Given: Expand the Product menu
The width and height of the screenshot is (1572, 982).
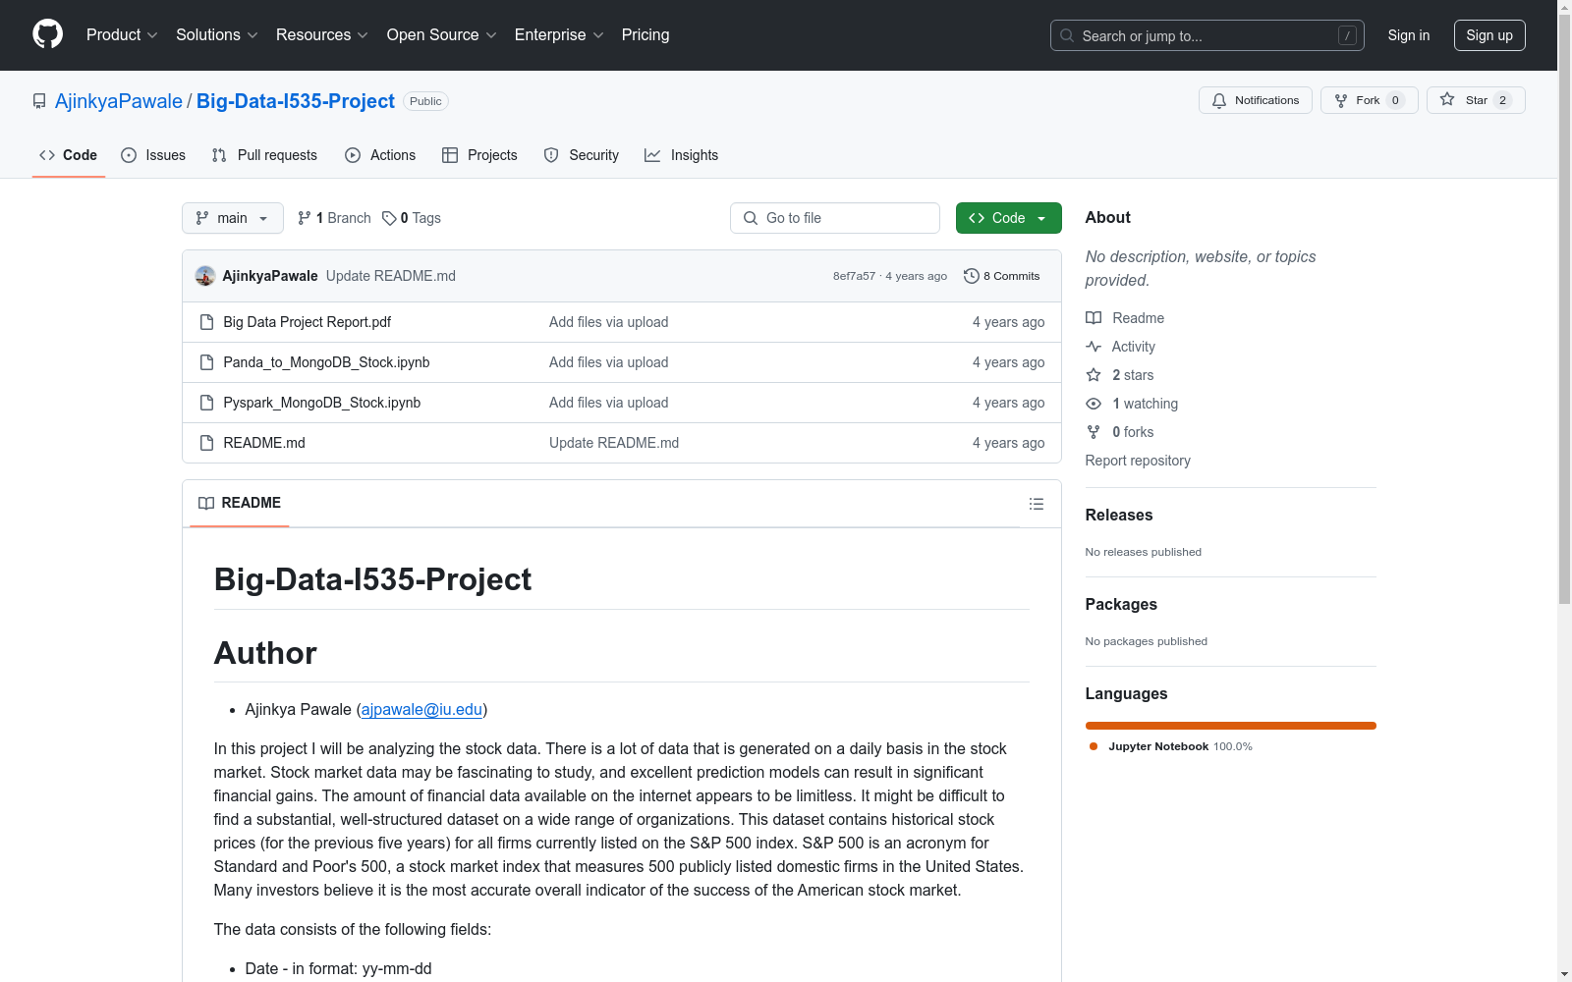Looking at the screenshot, I should pyautogui.click(x=122, y=35).
